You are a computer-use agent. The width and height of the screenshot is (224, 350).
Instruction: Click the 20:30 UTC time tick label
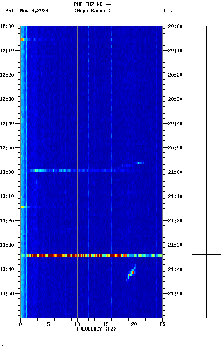[x=175, y=99]
